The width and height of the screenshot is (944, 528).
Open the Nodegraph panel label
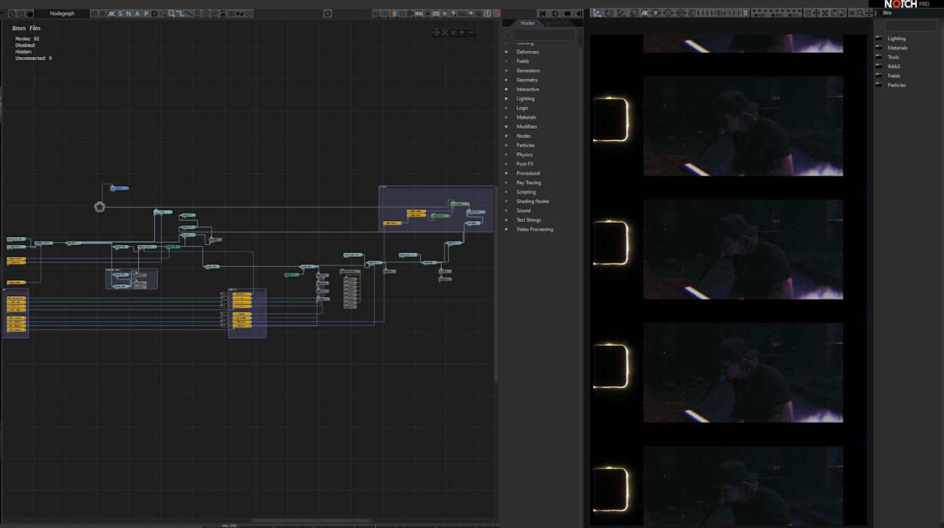pos(62,13)
